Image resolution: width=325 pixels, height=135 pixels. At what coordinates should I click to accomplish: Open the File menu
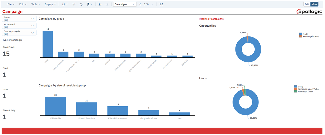[11, 4]
